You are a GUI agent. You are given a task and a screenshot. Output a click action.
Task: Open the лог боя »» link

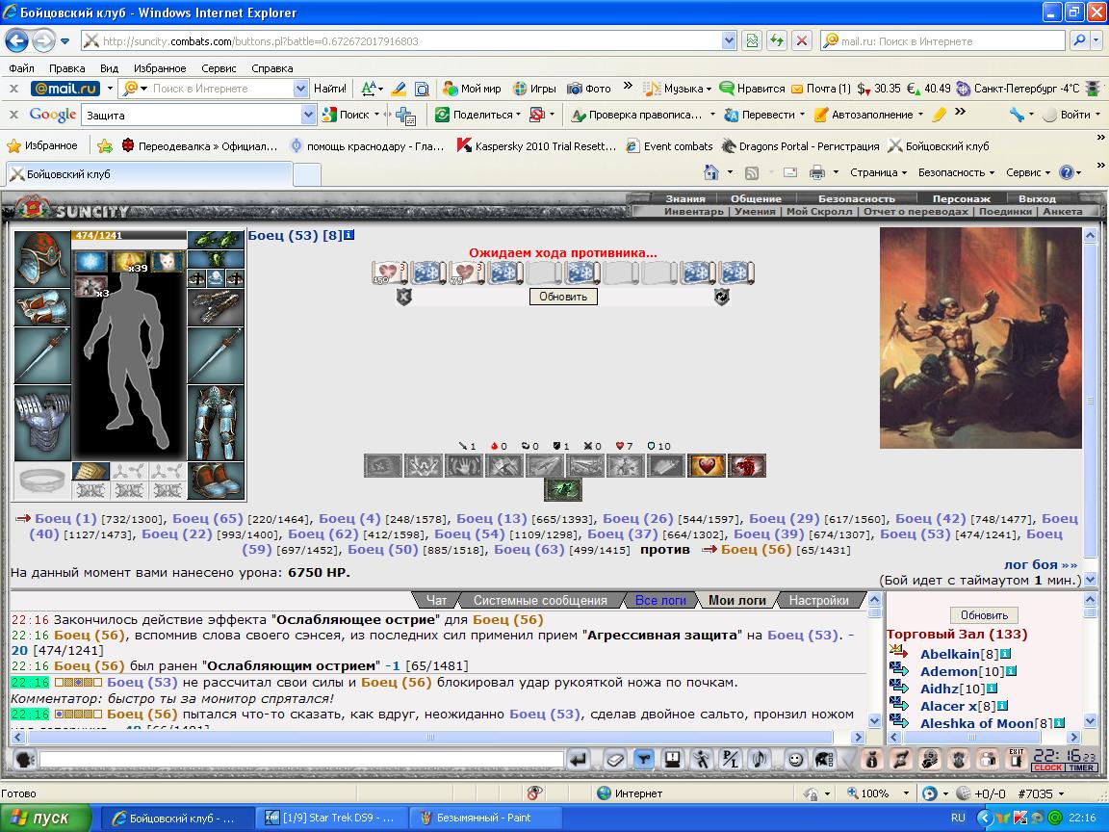click(1041, 564)
